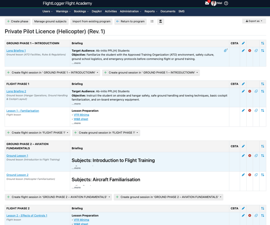Expand Create ground session in FLIGHT PHASE 1
Image resolution: width=270 pixels, height=225 pixels.
[106, 133]
